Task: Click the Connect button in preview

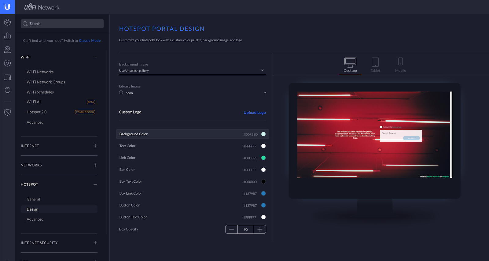Action: [411, 138]
